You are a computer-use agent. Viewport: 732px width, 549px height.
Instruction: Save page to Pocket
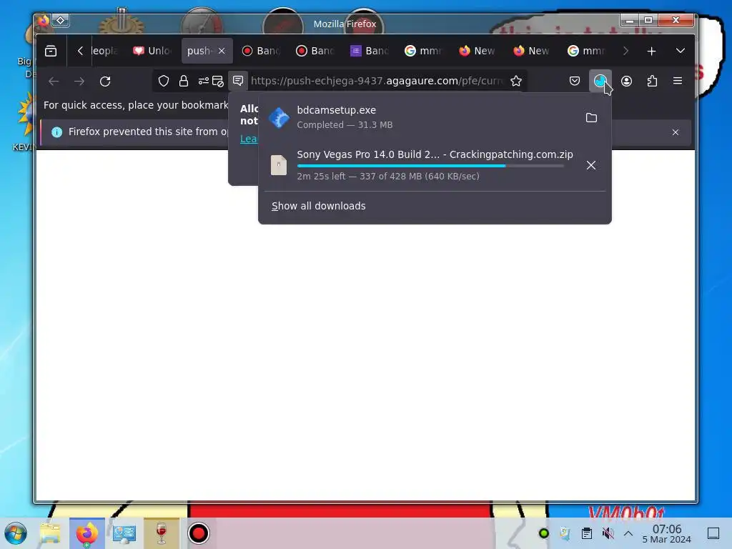tap(575, 81)
